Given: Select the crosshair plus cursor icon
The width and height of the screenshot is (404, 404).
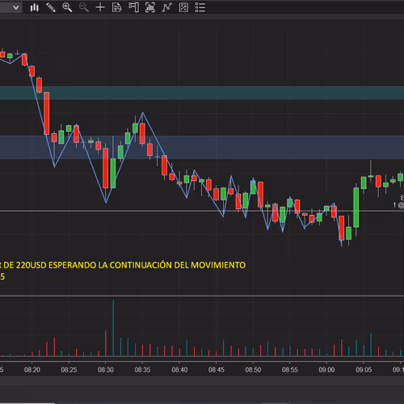Looking at the screenshot, I should coord(100,7).
